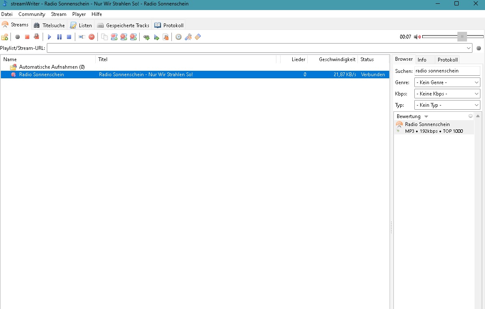Select the side panel Protokoll tab
This screenshot has height=309, width=485.
[x=447, y=60]
